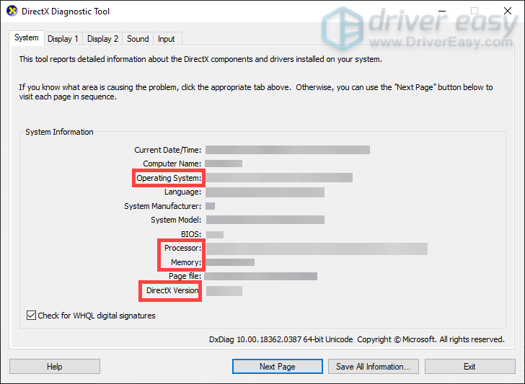The width and height of the screenshot is (525, 384).
Task: Click Save All Information button
Action: pos(374,367)
